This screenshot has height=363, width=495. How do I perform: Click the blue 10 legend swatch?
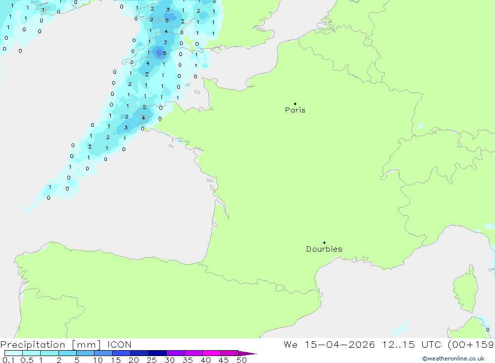click(x=103, y=353)
